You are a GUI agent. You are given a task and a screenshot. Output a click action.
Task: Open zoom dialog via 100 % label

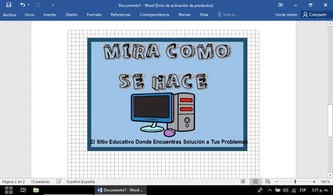(x=325, y=182)
